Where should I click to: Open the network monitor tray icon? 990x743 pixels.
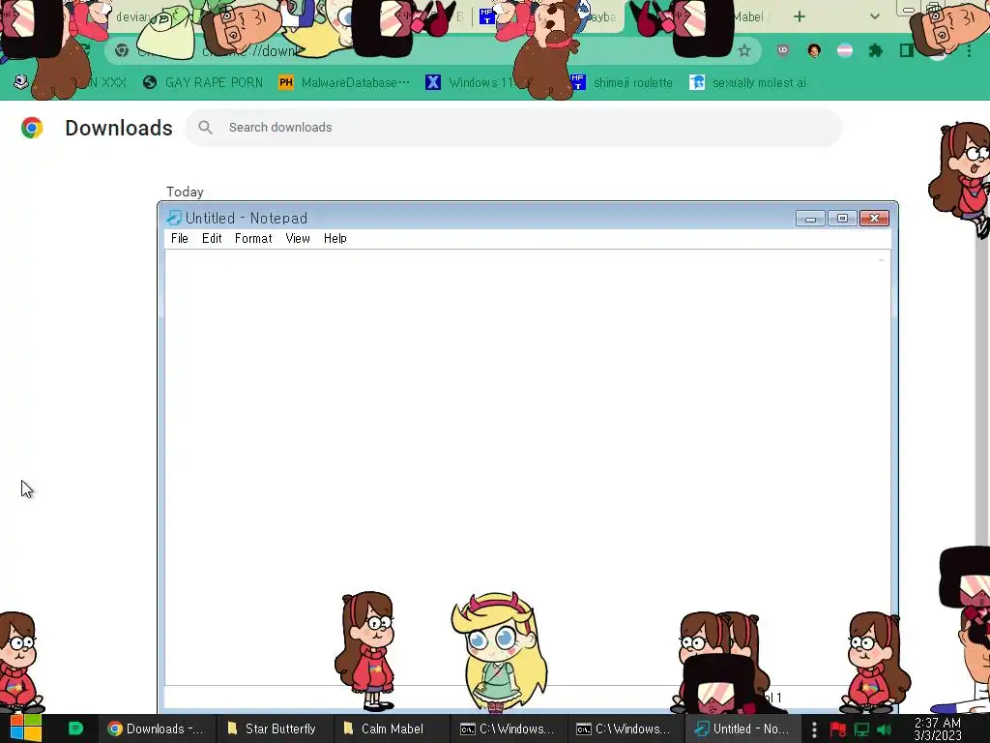(x=861, y=729)
